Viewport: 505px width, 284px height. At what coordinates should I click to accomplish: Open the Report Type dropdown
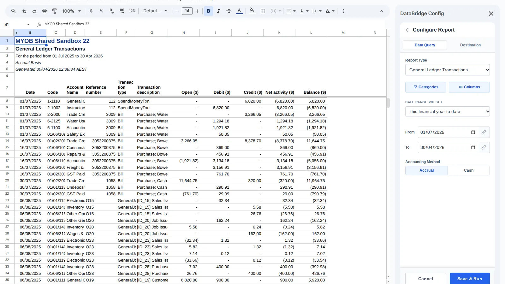[x=447, y=70]
